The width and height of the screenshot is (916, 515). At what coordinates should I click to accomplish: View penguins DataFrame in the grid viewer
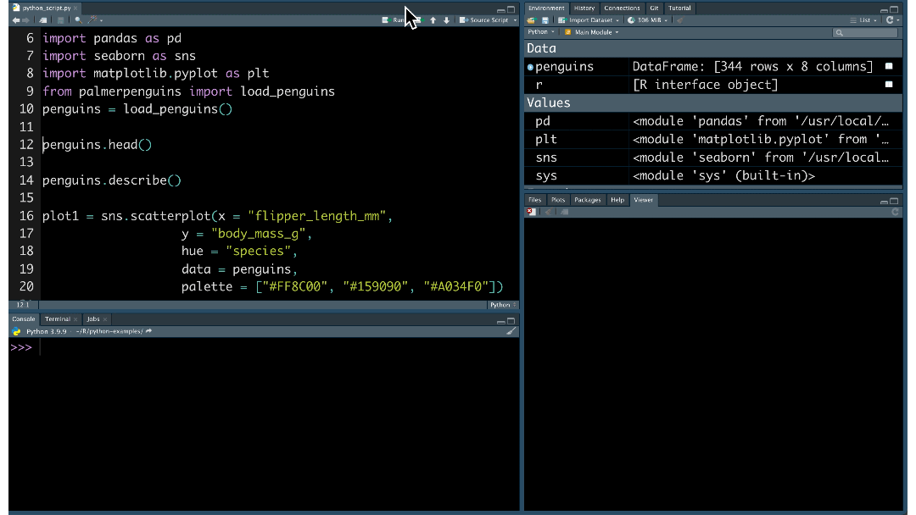[888, 66]
